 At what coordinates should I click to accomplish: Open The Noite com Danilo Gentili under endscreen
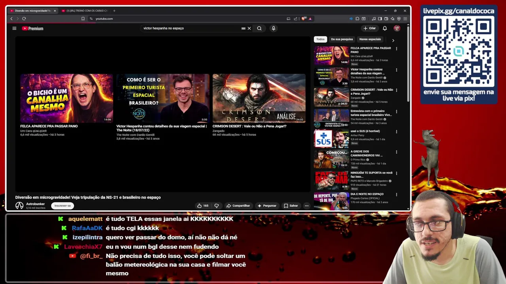click(136, 135)
